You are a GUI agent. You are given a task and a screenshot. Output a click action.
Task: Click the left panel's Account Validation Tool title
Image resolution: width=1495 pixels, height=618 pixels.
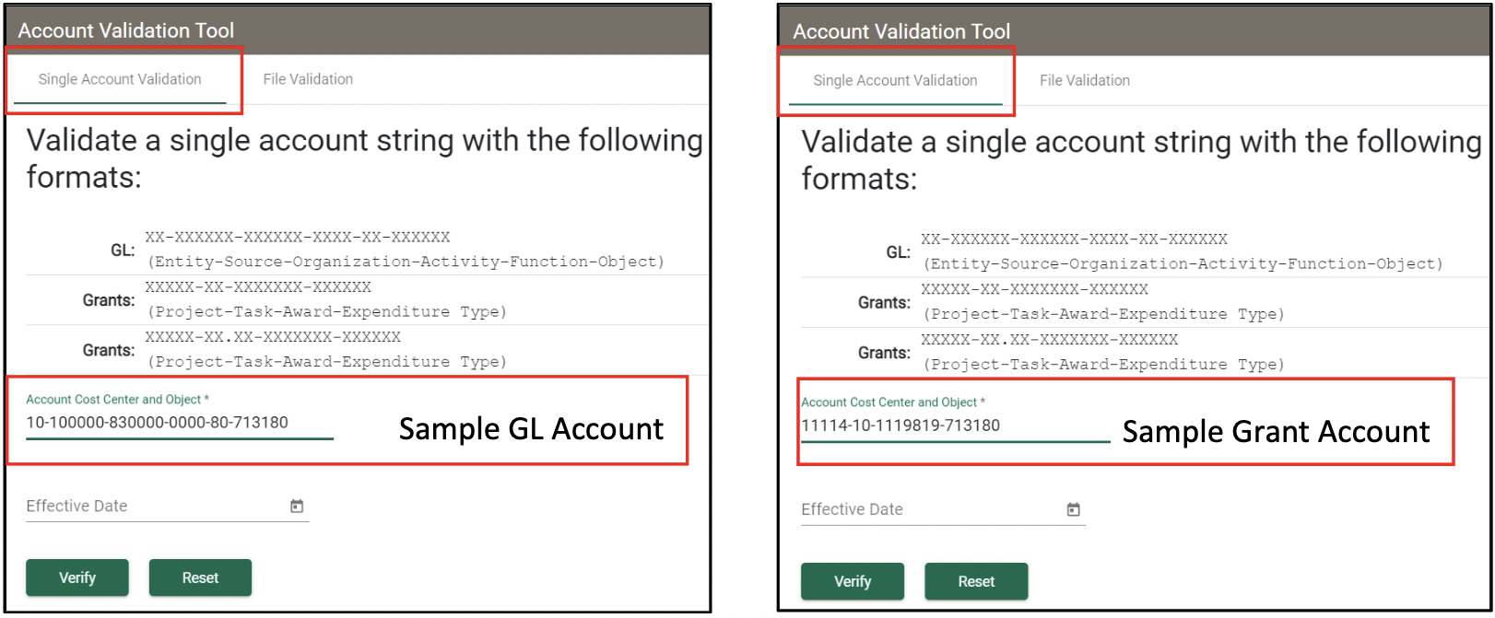pyautogui.click(x=126, y=30)
